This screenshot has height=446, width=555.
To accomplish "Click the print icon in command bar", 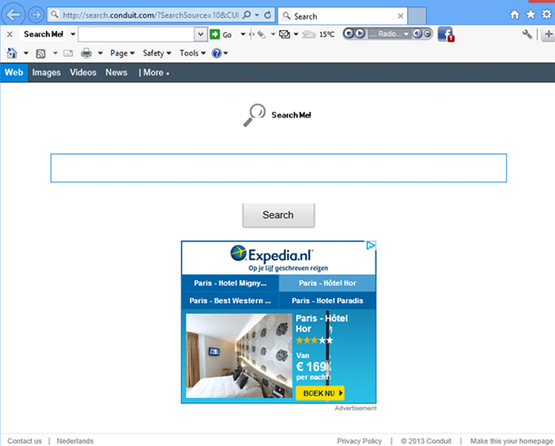I will coord(87,53).
